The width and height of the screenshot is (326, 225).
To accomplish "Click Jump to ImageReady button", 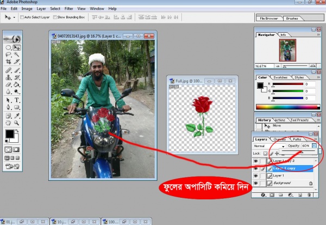I will point(12,166).
